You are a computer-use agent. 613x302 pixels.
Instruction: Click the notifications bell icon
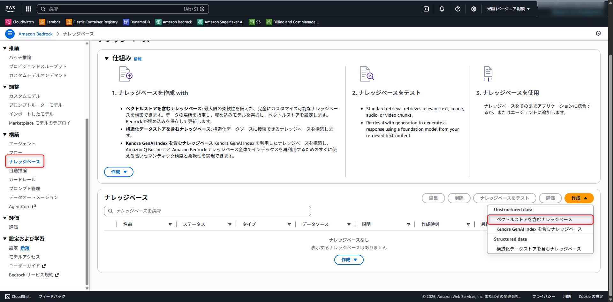[442, 9]
